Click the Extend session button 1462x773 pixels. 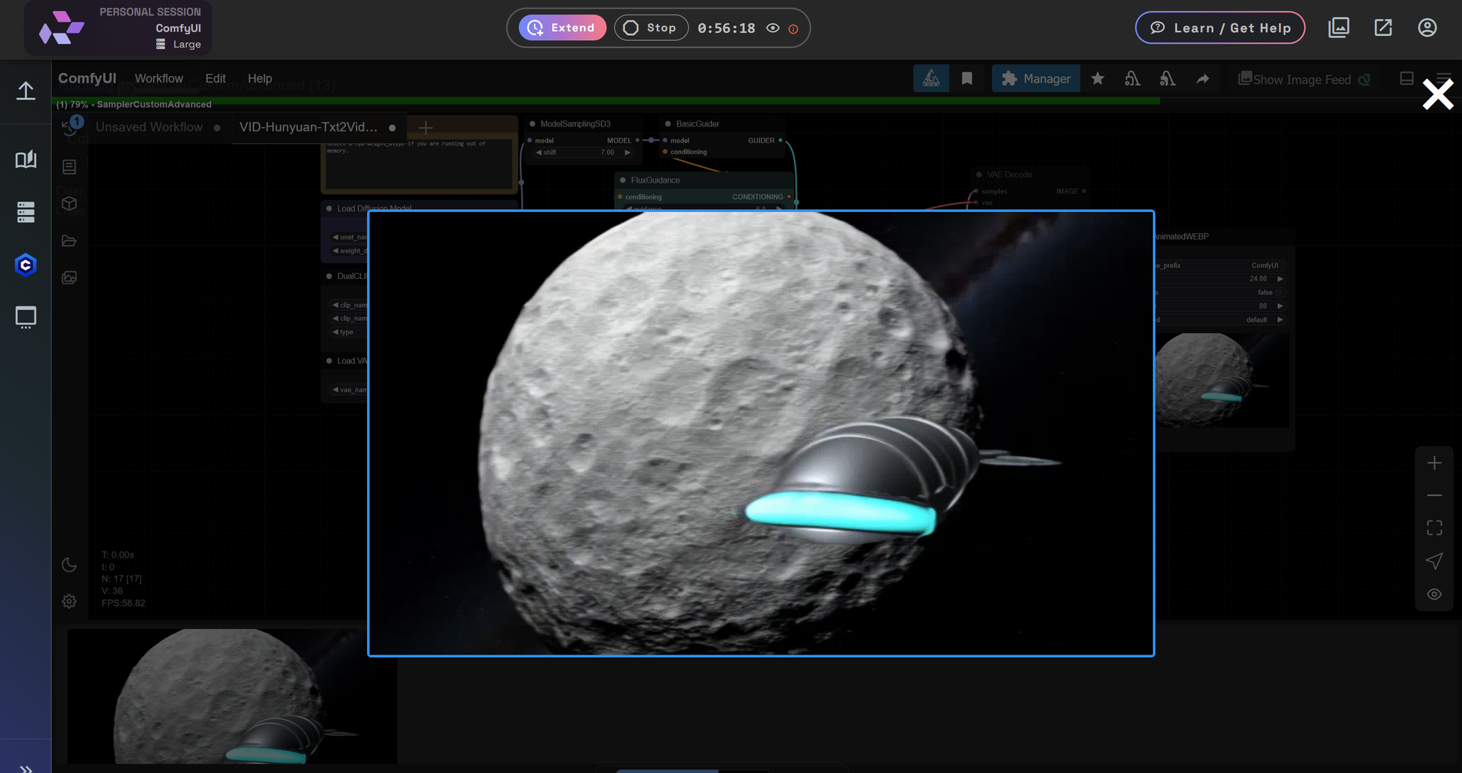[562, 27]
